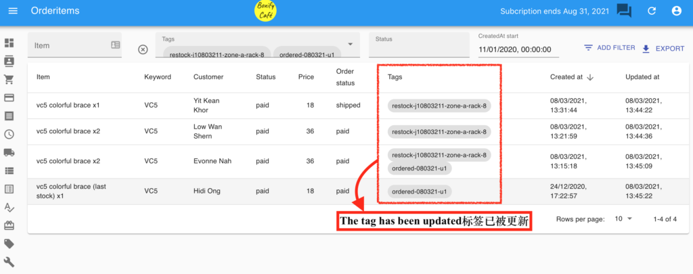Click the tag icon in sidebar
This screenshot has height=274, width=693.
pyautogui.click(x=9, y=244)
